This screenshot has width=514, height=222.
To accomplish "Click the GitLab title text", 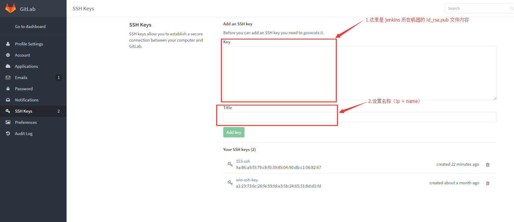I will click(x=28, y=9).
